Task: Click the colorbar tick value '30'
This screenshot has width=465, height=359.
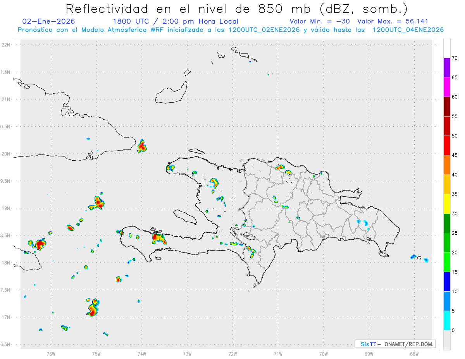Action: [455, 214]
